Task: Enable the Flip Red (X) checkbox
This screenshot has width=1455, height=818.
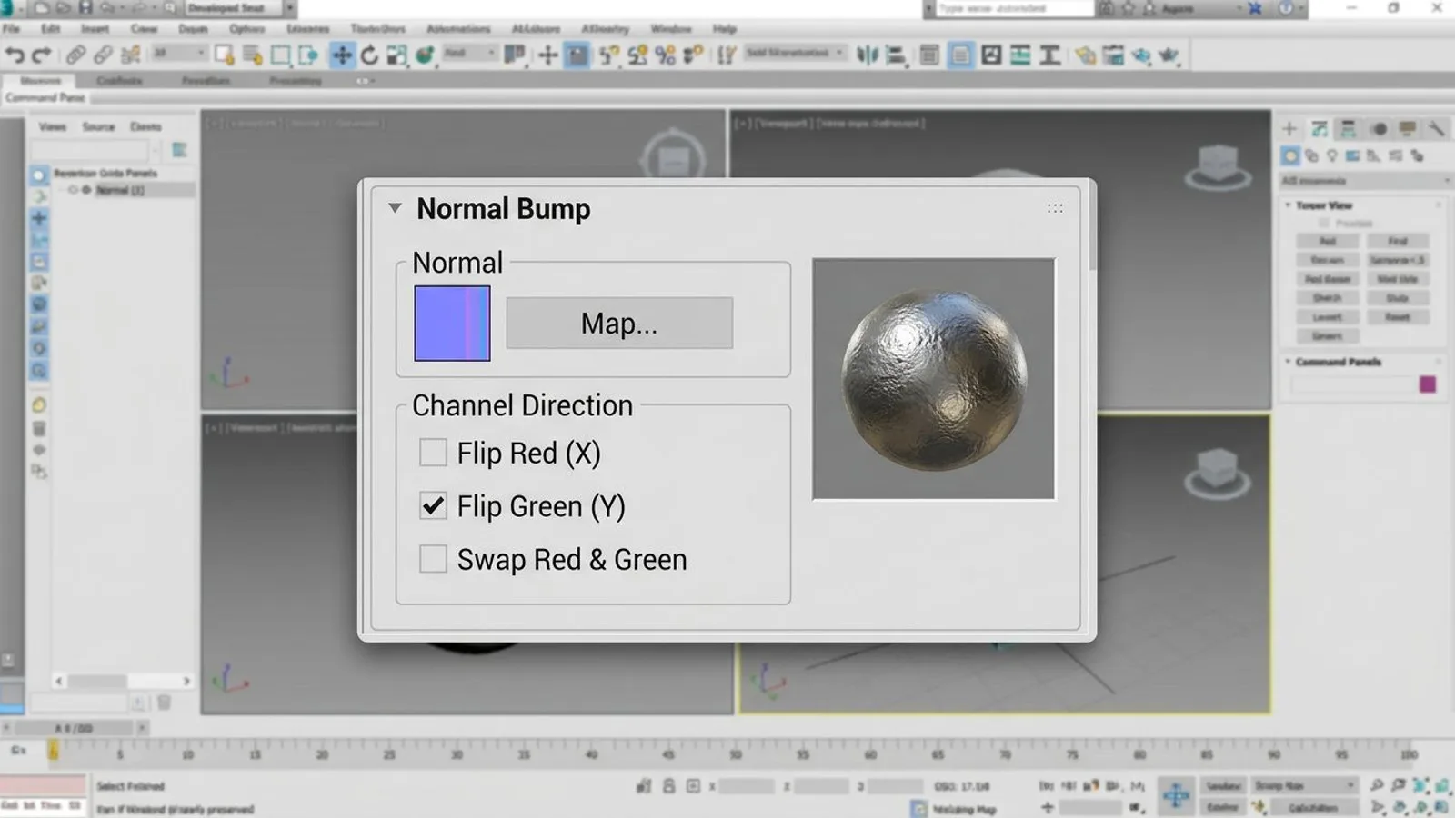Action: 433,453
